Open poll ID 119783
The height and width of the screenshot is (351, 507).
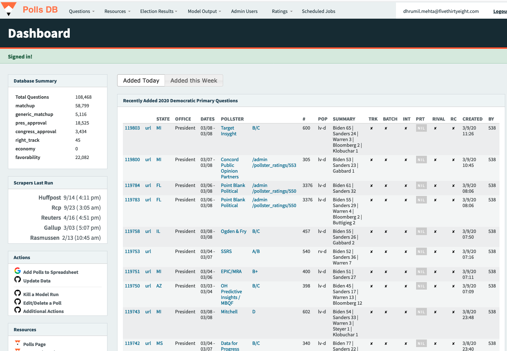(132, 200)
